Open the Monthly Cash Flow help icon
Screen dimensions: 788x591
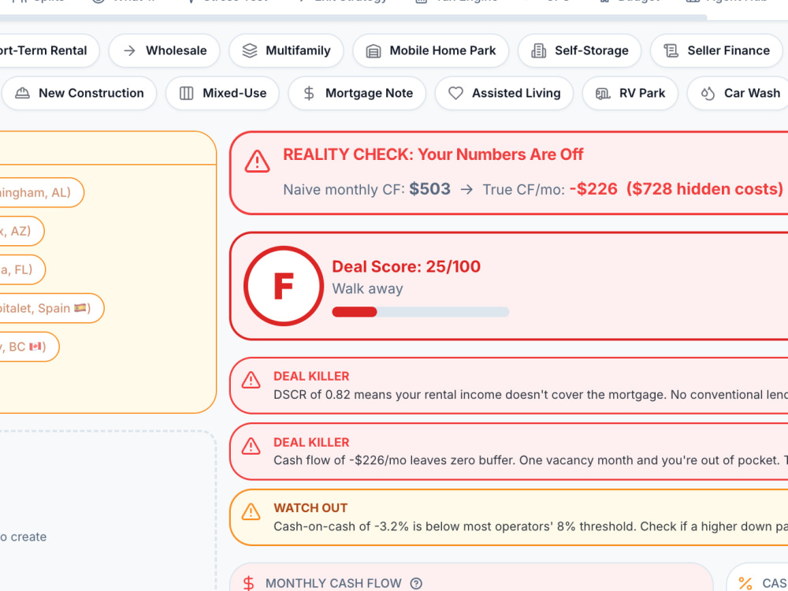click(416, 583)
